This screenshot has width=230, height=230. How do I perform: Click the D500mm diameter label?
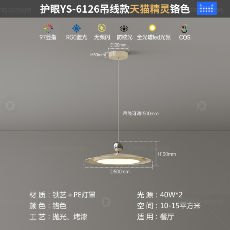(120, 172)
